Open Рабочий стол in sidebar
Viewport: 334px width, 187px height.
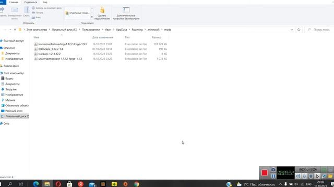click(x=14, y=111)
